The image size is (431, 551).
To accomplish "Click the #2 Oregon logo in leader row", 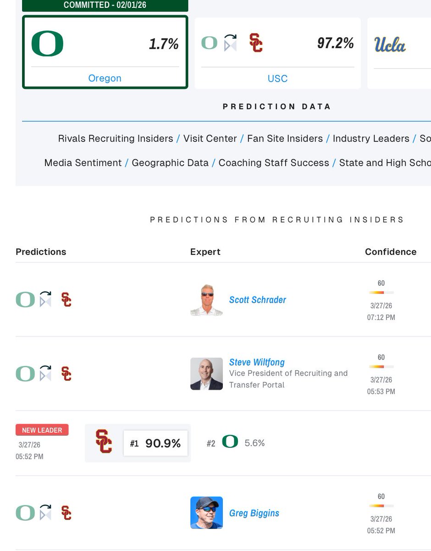I will [x=230, y=442].
